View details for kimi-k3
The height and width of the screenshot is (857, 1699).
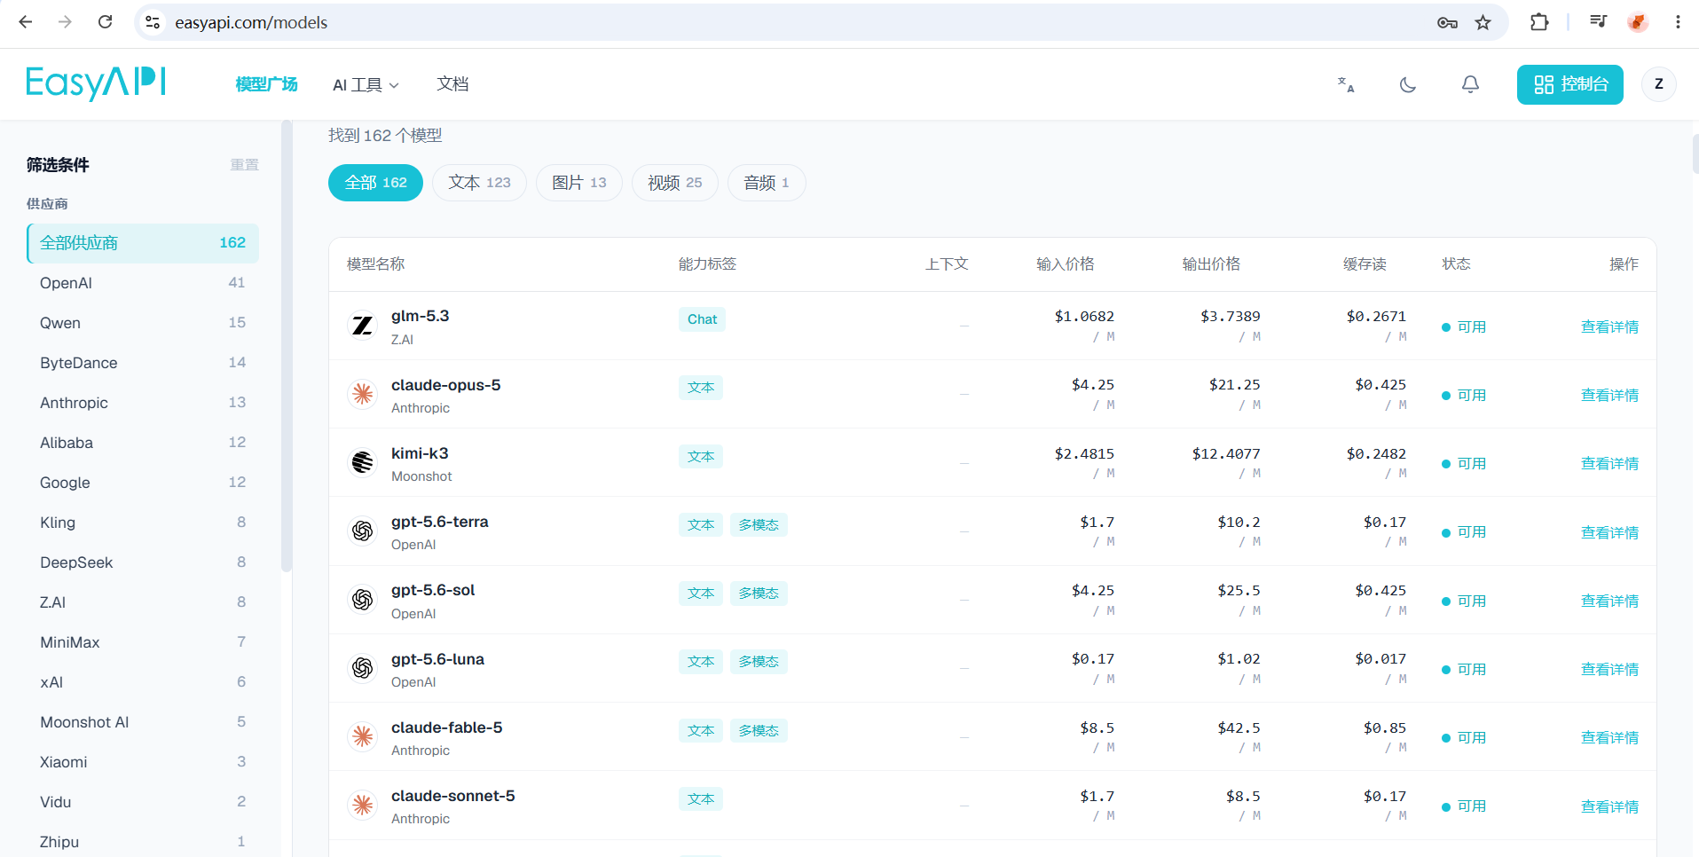[x=1609, y=463]
